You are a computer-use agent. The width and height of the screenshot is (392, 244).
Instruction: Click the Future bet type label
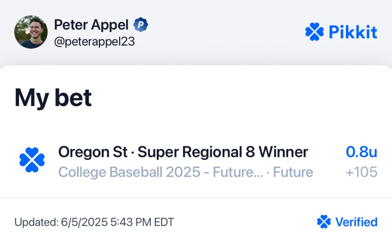coord(293,172)
